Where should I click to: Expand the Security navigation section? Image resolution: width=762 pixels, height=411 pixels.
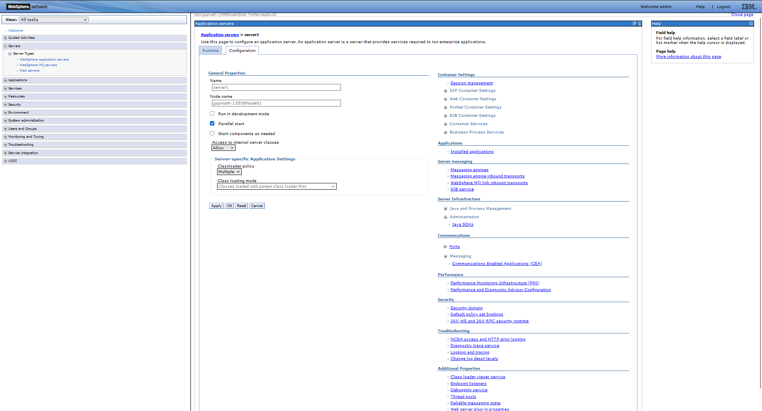pos(5,105)
